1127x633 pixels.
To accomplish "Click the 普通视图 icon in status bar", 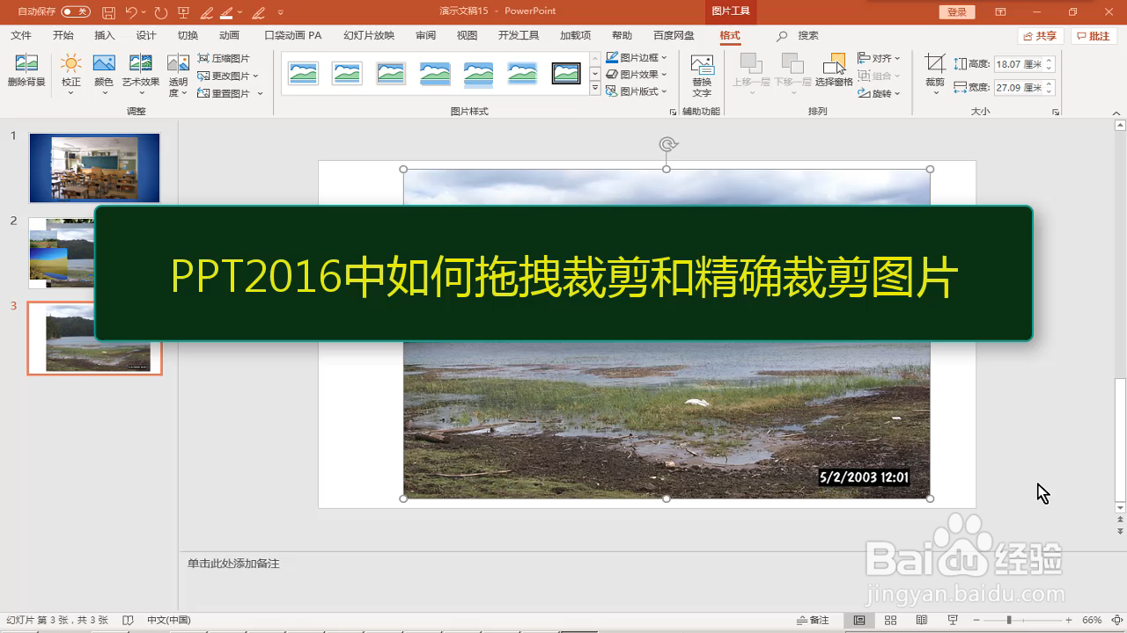I will tap(858, 620).
